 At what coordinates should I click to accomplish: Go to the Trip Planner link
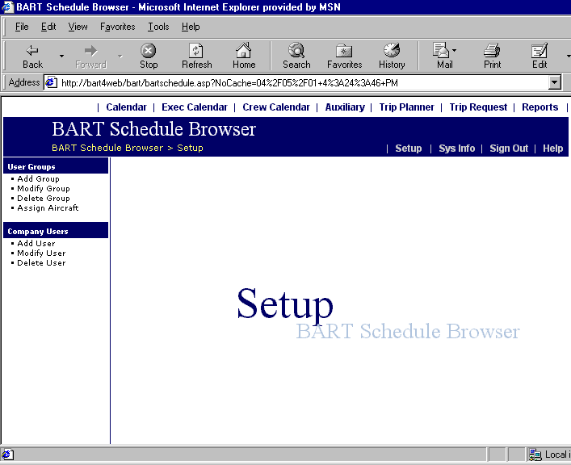(x=406, y=107)
